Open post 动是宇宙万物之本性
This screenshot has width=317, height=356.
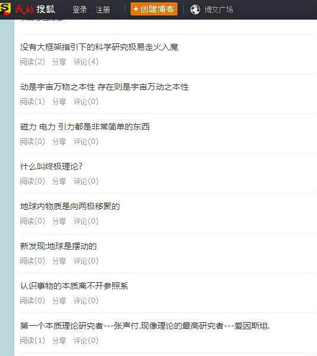point(104,87)
